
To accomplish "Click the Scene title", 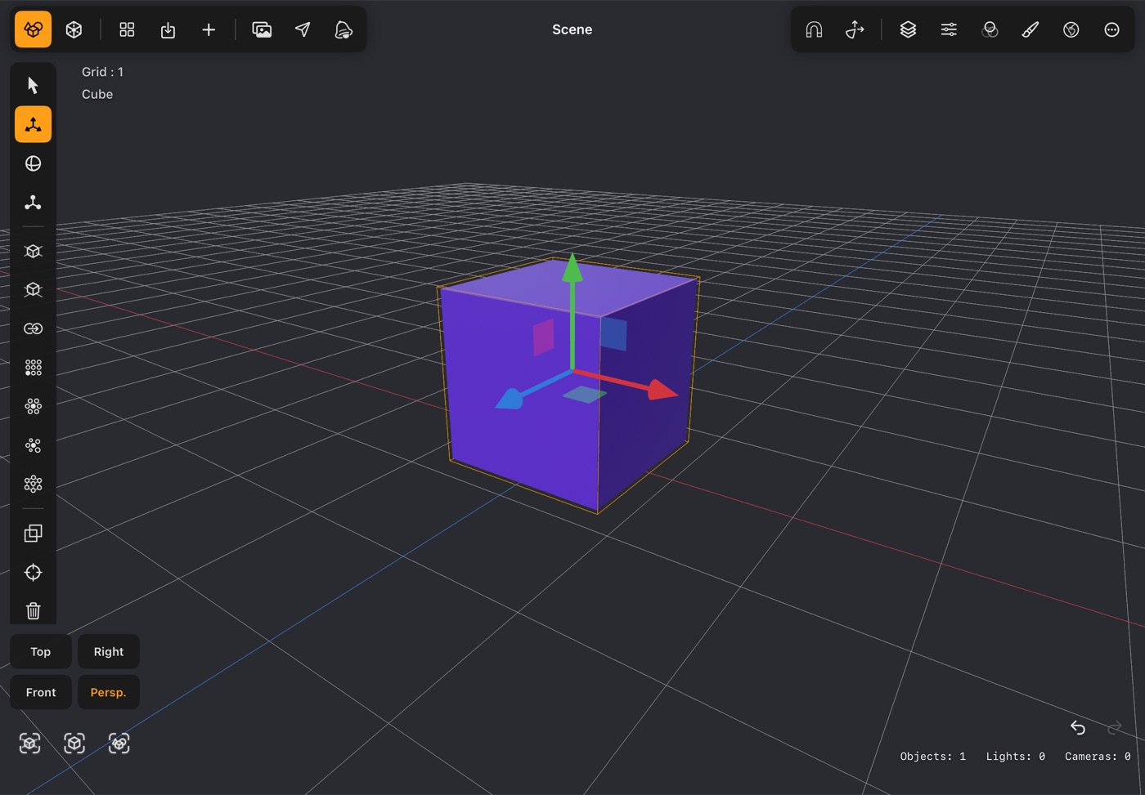I will click(x=572, y=29).
